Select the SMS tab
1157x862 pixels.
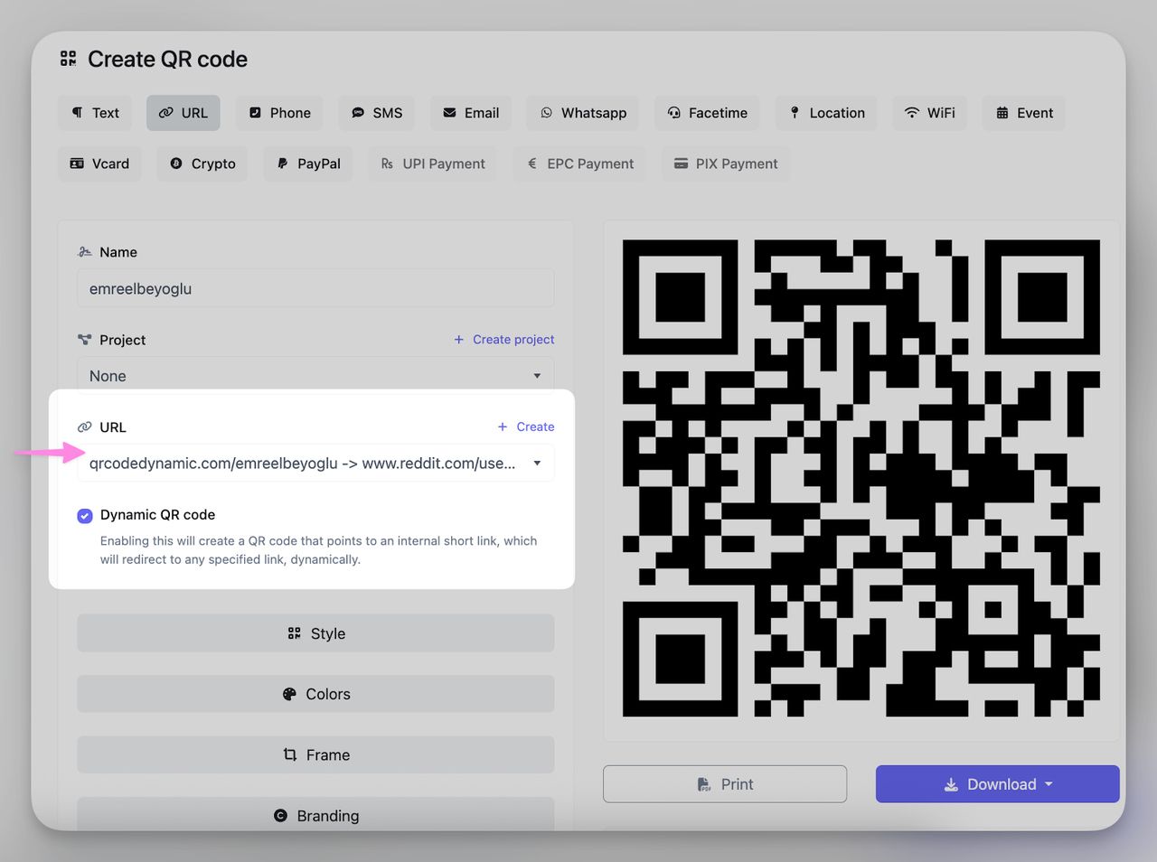pos(376,112)
